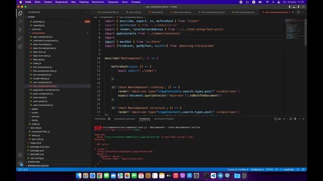Close the nav-component.test.js tab

293,12
